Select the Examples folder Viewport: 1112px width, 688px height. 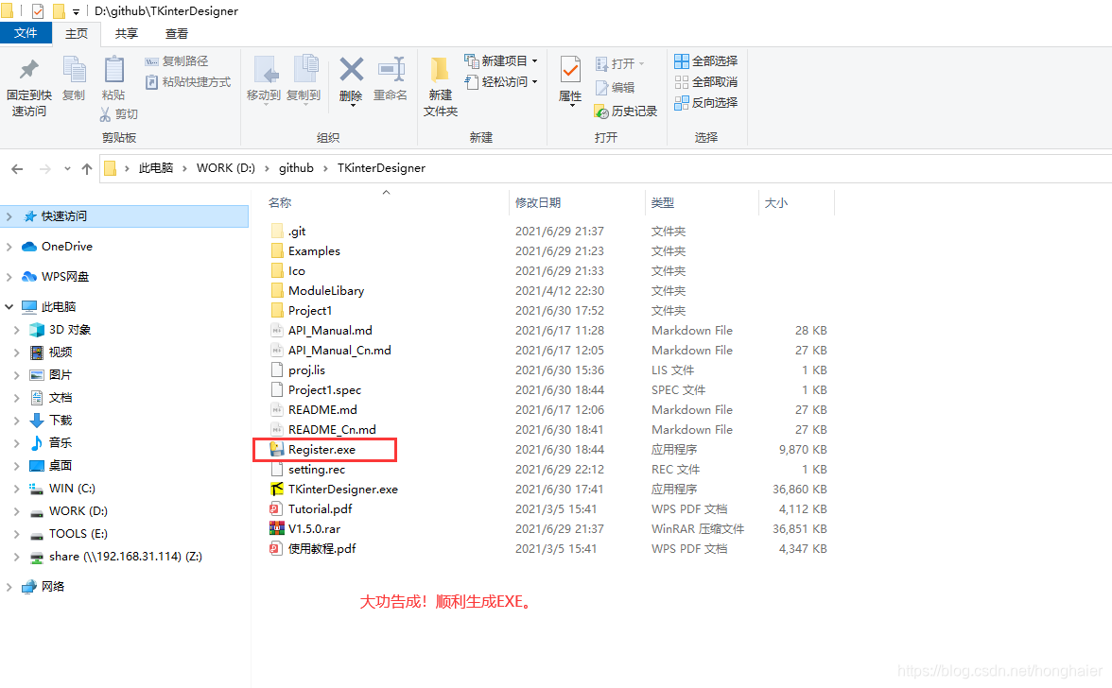pos(314,250)
